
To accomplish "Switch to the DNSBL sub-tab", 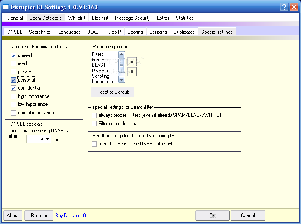I will click(x=15, y=32).
